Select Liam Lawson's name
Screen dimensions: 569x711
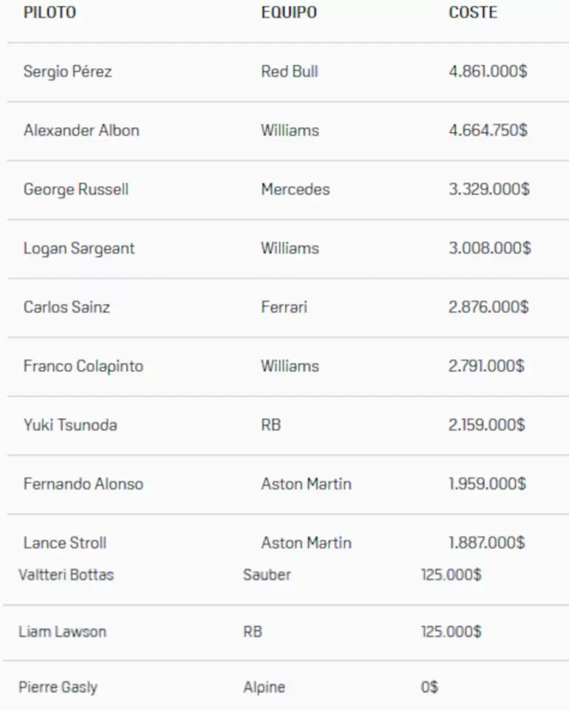click(63, 632)
